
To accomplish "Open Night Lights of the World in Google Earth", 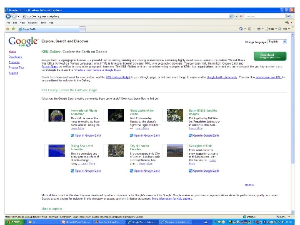I will pyautogui.click(x=145, y=135).
